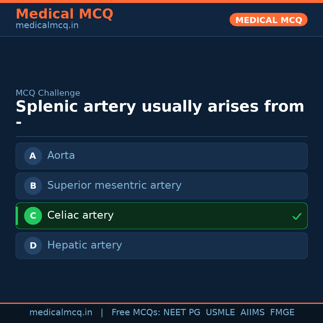Viewport: 323px width, 323px height.
Task: Pick the Celiac artery answer text
Action: click(x=80, y=215)
